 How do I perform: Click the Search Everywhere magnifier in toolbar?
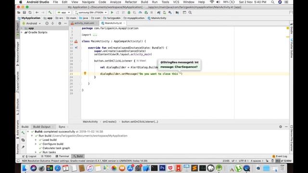(190, 12)
